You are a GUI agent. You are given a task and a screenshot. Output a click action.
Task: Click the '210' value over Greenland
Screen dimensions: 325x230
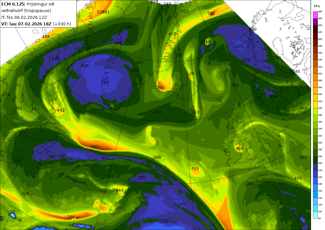click(x=105, y=83)
